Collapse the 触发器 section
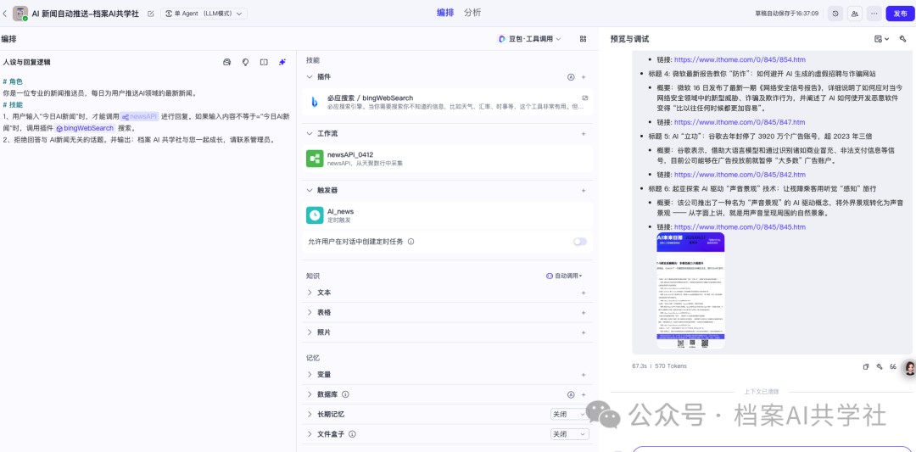The width and height of the screenshot is (916, 452). click(310, 190)
